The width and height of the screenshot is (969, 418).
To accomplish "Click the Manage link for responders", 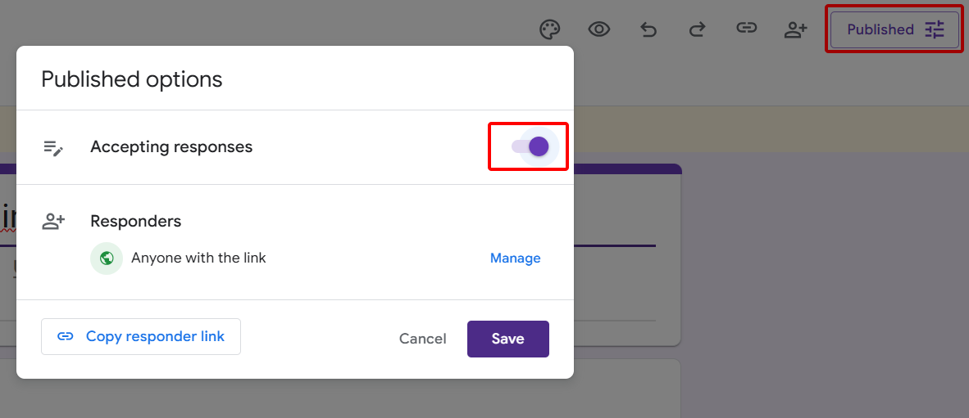I will [515, 258].
